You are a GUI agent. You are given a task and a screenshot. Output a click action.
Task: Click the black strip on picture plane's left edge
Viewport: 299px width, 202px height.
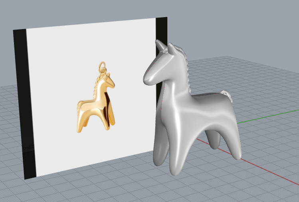click(20, 100)
